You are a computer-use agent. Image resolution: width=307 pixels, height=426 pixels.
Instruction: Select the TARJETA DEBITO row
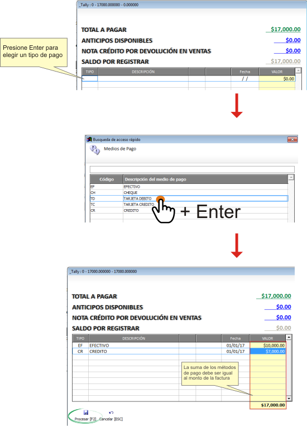point(189,198)
